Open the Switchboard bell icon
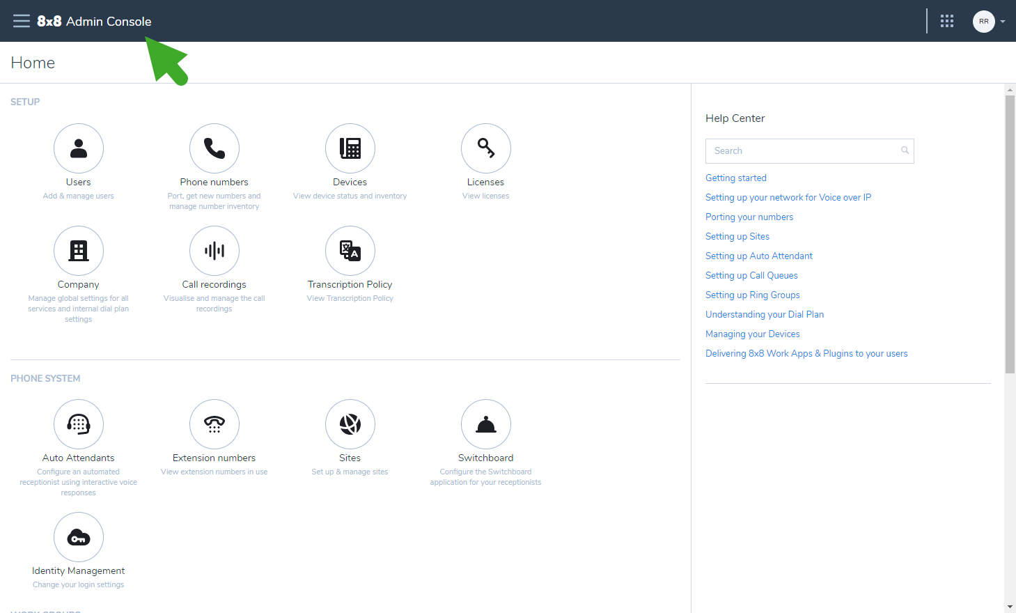Image resolution: width=1016 pixels, height=613 pixels. click(486, 424)
